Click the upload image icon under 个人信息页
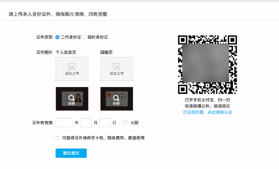 coord(72,67)
